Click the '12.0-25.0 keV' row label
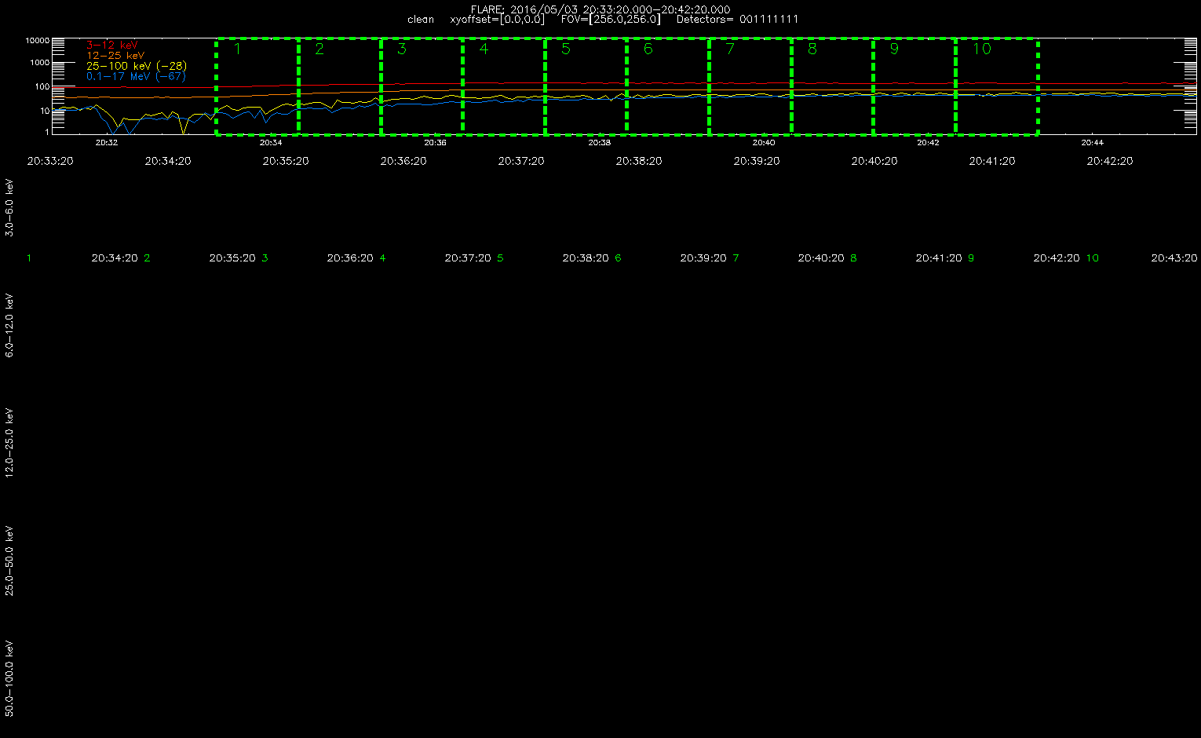The height and width of the screenshot is (738, 1201). point(9,443)
